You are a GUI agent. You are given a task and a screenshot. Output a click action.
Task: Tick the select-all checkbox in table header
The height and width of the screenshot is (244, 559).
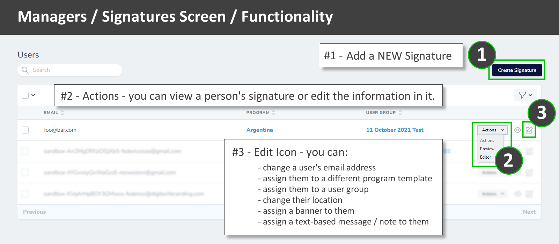pos(25,95)
